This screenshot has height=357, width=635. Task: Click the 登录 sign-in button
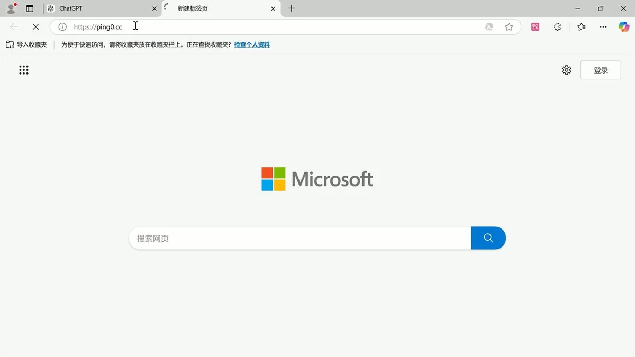coord(600,70)
